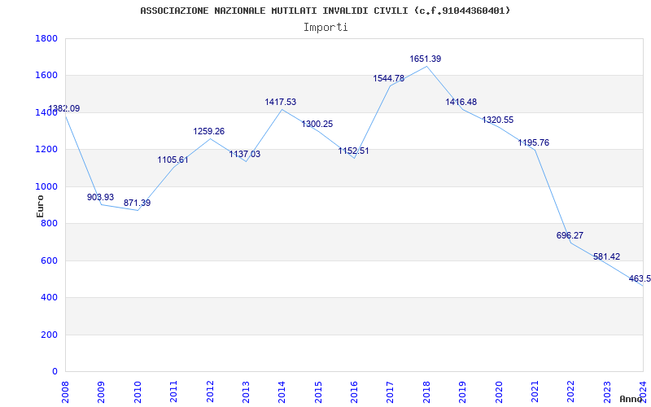651x407 pixels.
Task: Click the 200 y-axis tick label
Action: click(x=49, y=335)
